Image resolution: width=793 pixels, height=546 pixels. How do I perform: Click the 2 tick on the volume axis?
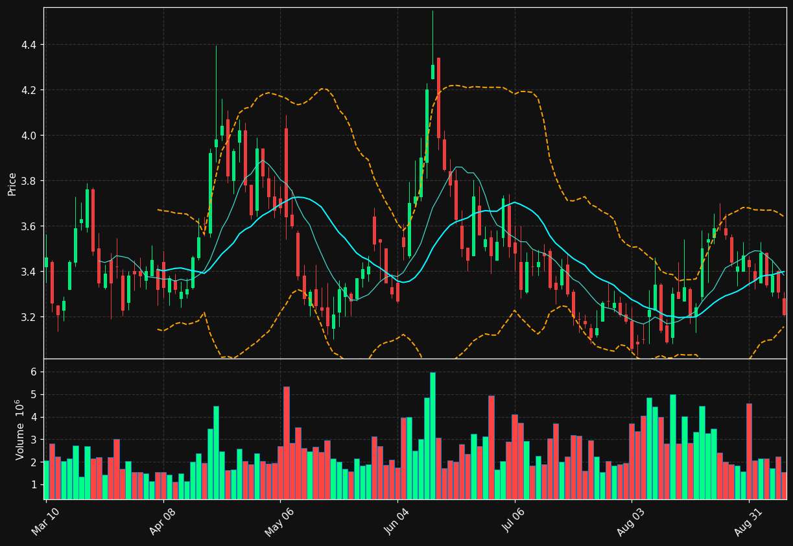pos(33,462)
